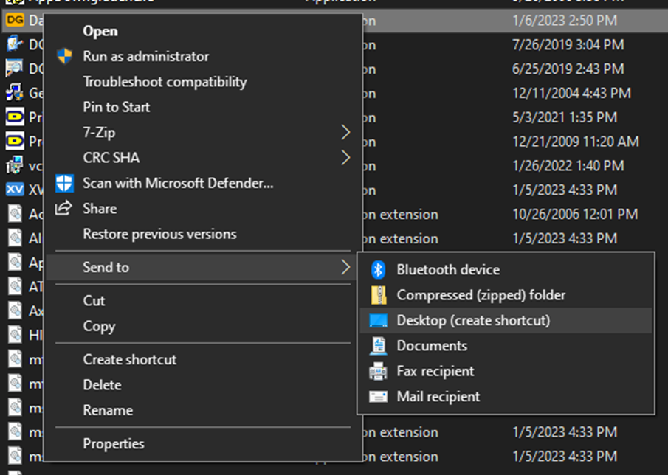Click the date 12/21/2009 11:20 AM
This screenshot has width=668, height=475.
tap(576, 142)
